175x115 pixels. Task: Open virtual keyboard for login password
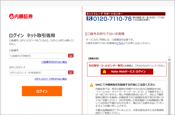pos(71,72)
